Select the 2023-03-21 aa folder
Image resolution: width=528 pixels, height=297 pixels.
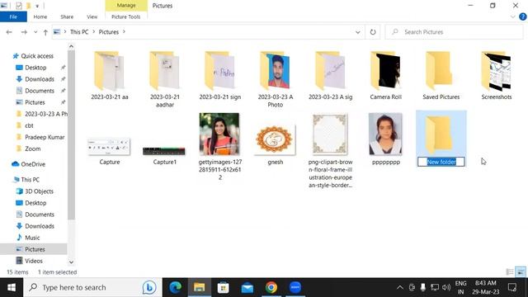[110, 76]
